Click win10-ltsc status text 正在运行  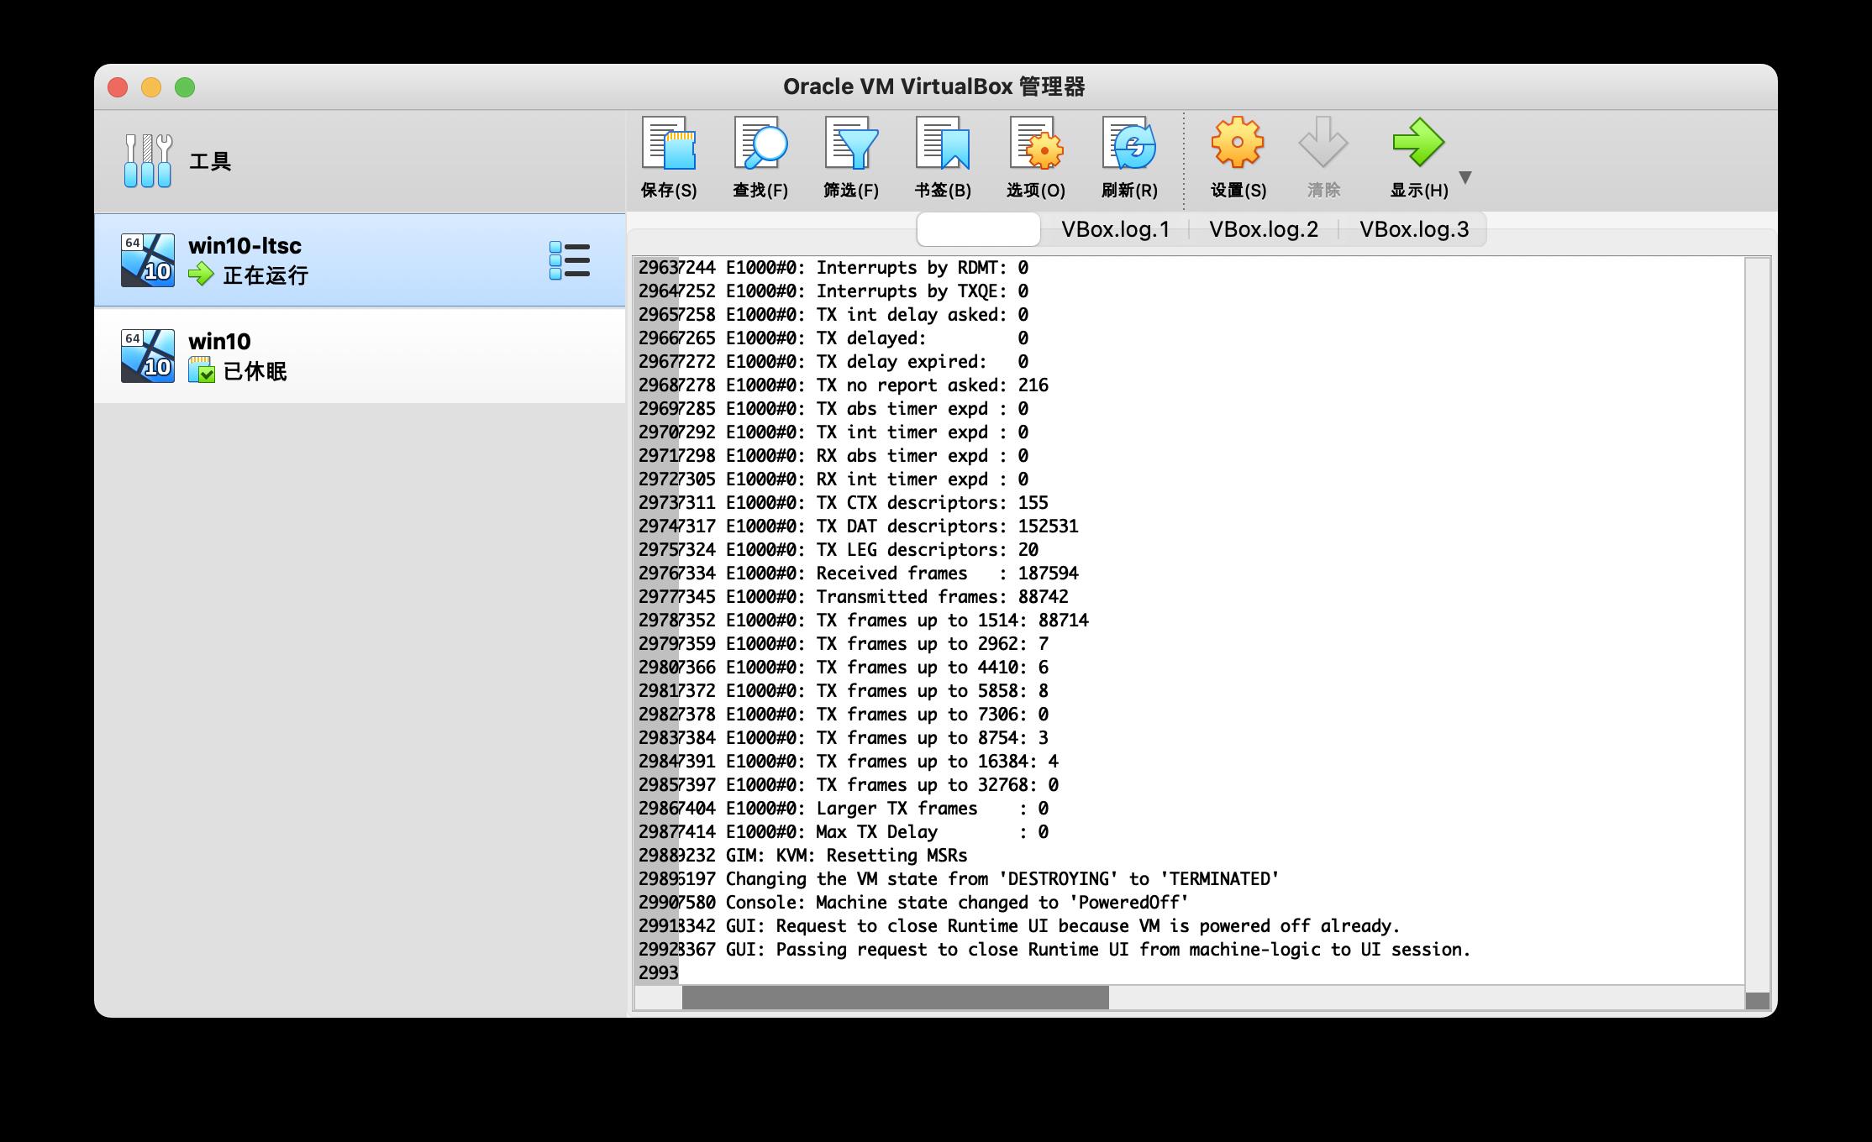click(x=266, y=275)
